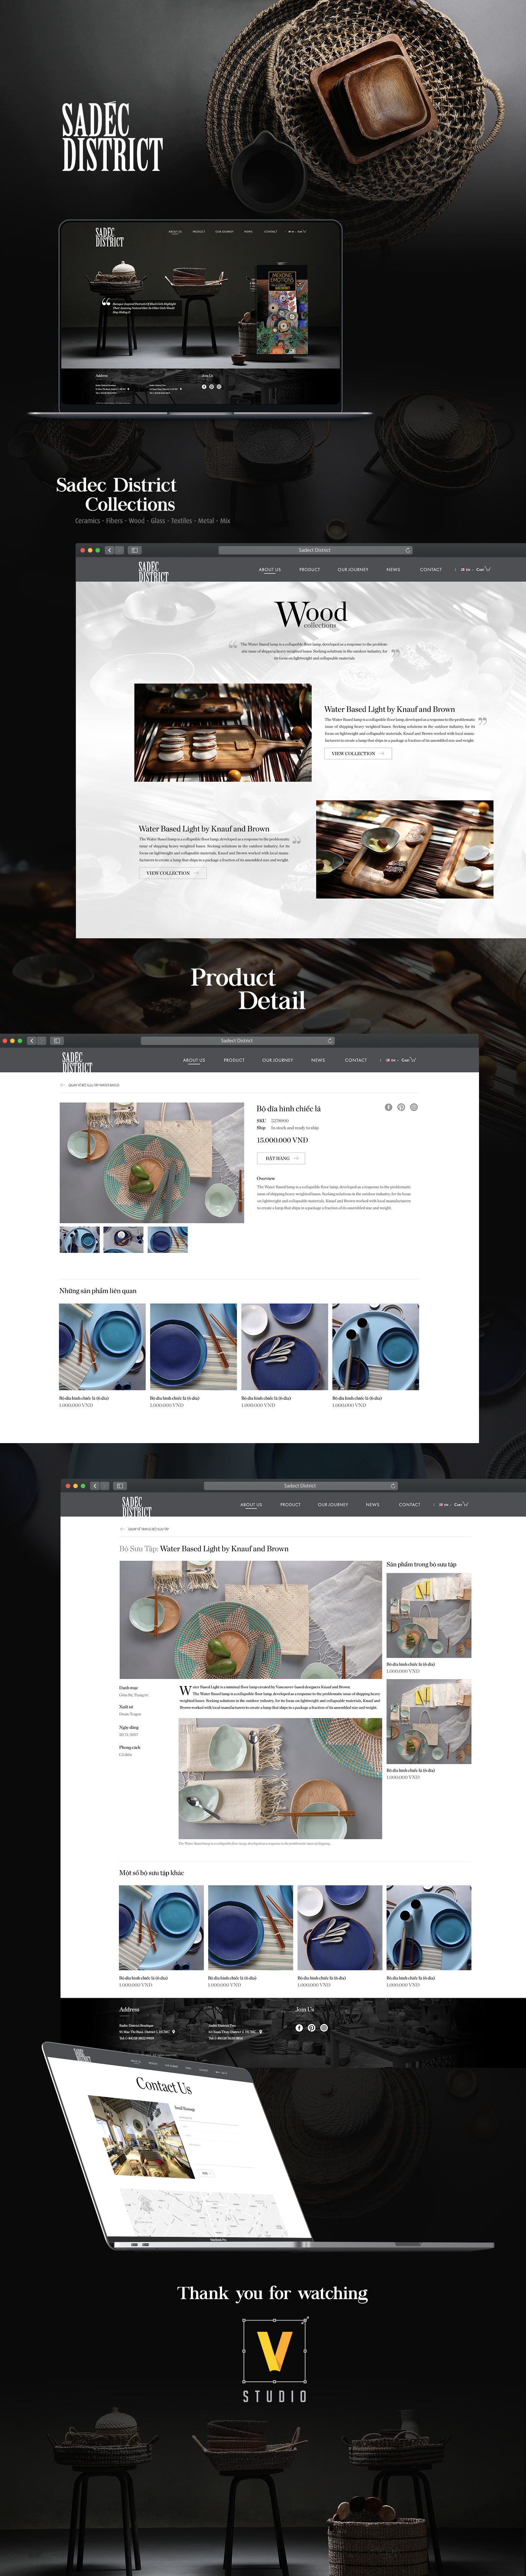Screen dimensions: 526x2576
Task: Follow the back link above the product photo
Action: (x=90, y=1085)
